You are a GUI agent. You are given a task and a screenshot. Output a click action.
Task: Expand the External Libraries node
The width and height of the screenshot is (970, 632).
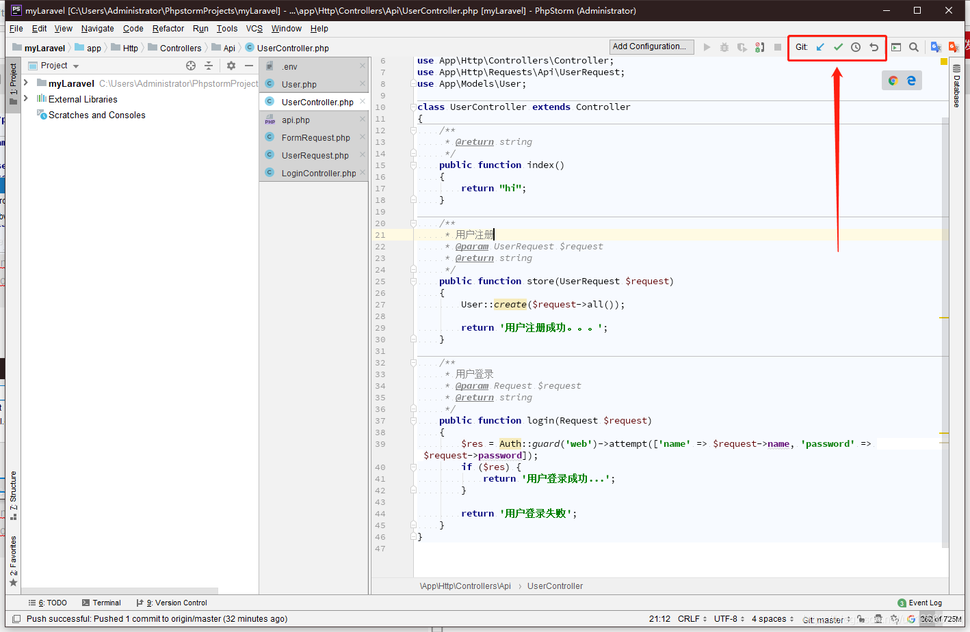point(26,98)
